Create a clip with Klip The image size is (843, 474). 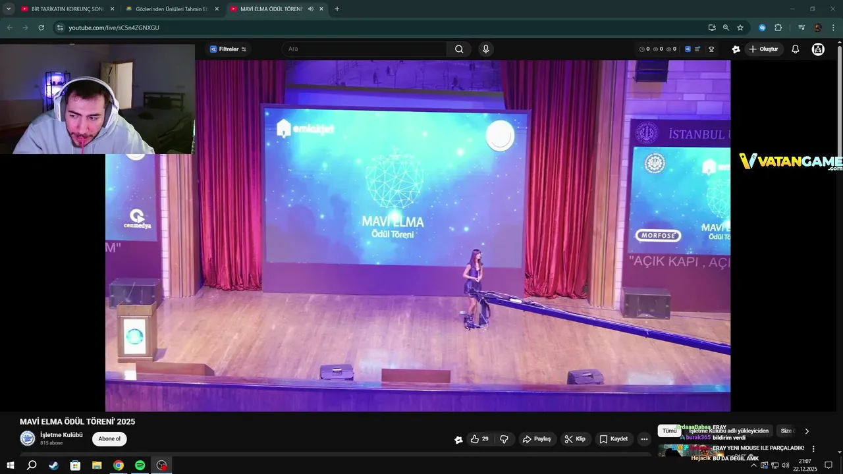tap(575, 439)
